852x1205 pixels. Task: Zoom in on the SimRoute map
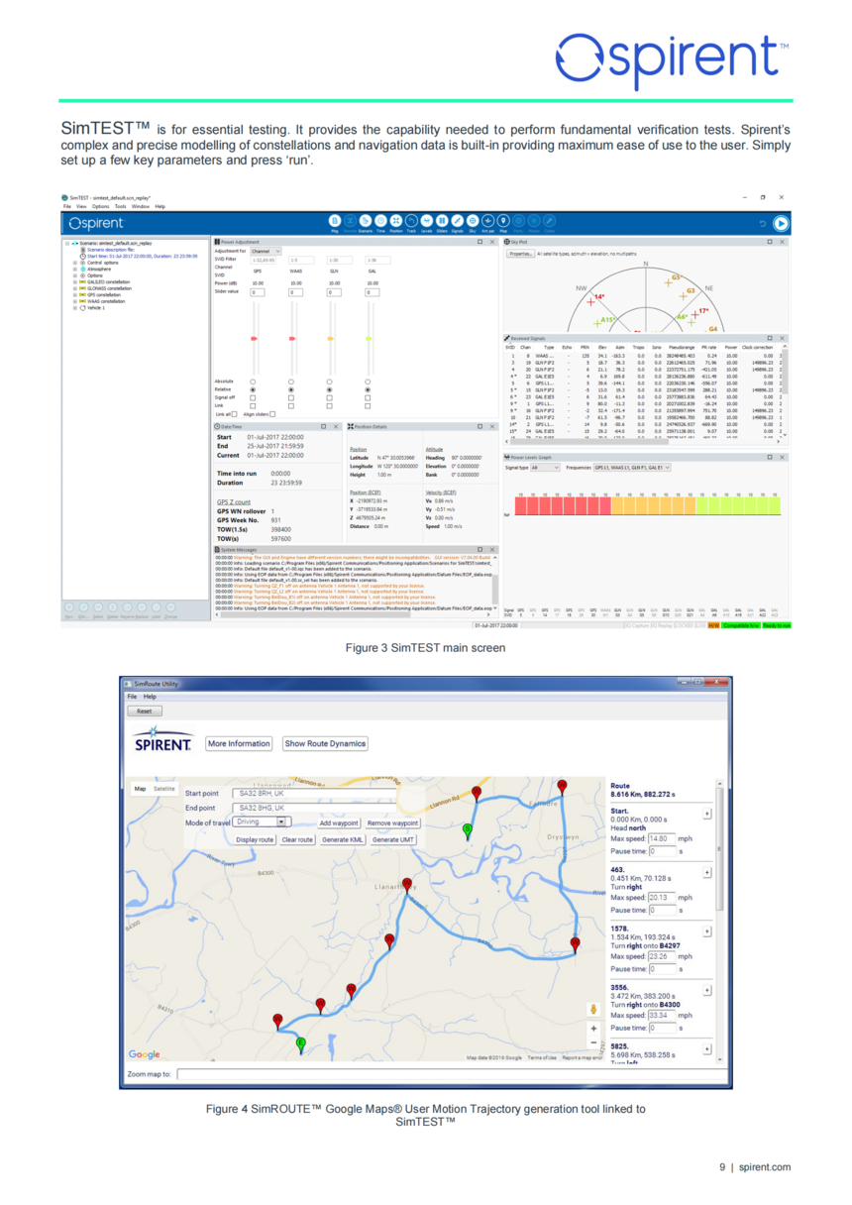click(x=593, y=1029)
